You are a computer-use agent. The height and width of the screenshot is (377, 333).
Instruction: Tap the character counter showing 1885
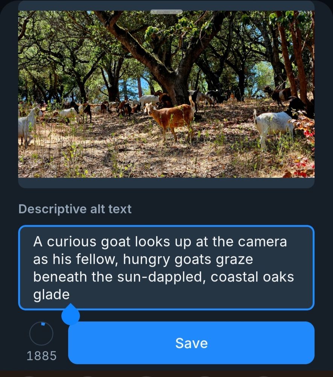coord(41,355)
